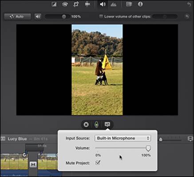Click the Lucy Blue project title

point(17,139)
